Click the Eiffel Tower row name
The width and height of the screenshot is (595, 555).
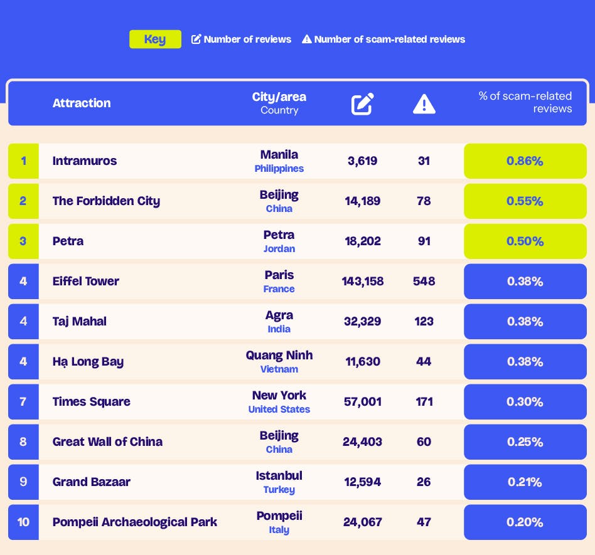[x=86, y=282]
